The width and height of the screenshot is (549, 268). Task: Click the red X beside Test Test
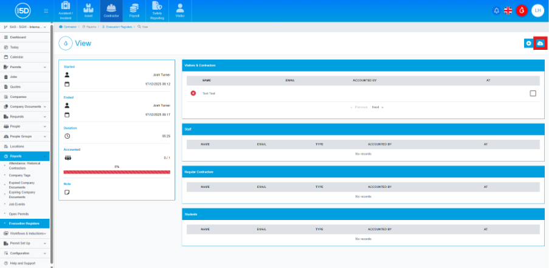point(193,93)
